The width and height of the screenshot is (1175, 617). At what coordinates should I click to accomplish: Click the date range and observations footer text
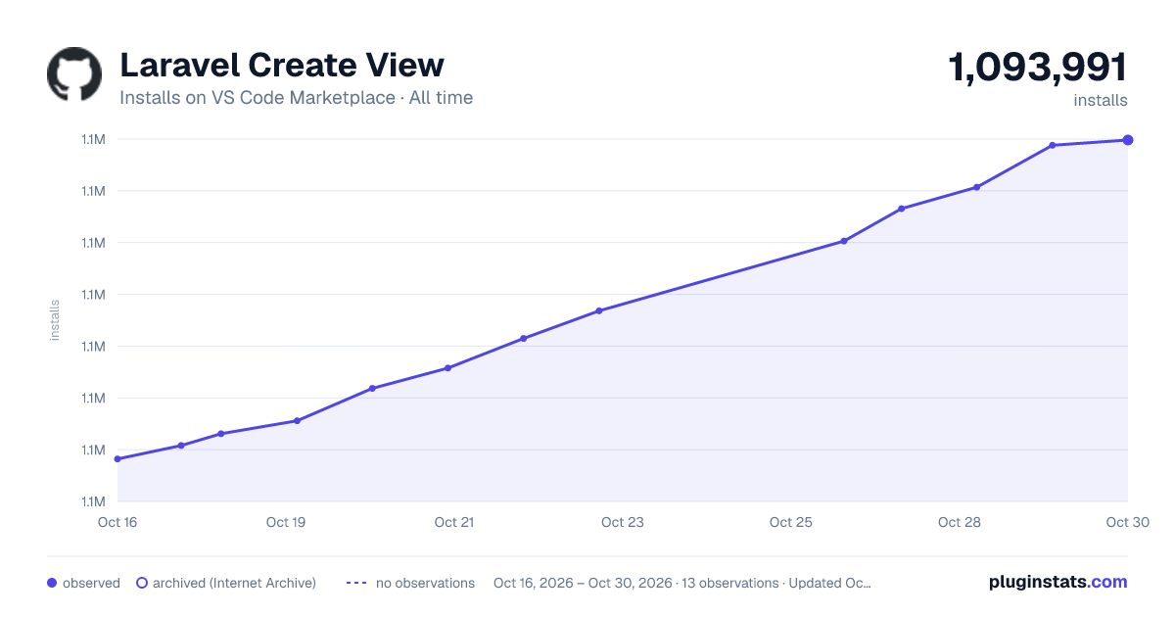point(682,583)
